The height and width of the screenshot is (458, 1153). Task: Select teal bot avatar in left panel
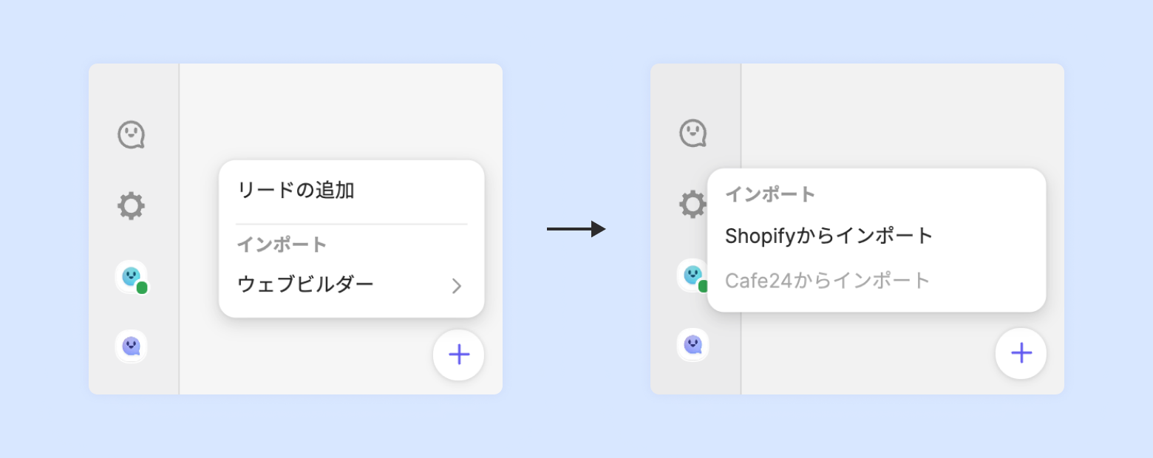click(130, 276)
